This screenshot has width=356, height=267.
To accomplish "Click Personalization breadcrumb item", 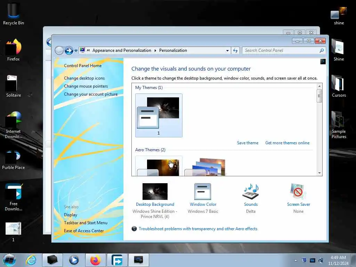I will (173, 50).
